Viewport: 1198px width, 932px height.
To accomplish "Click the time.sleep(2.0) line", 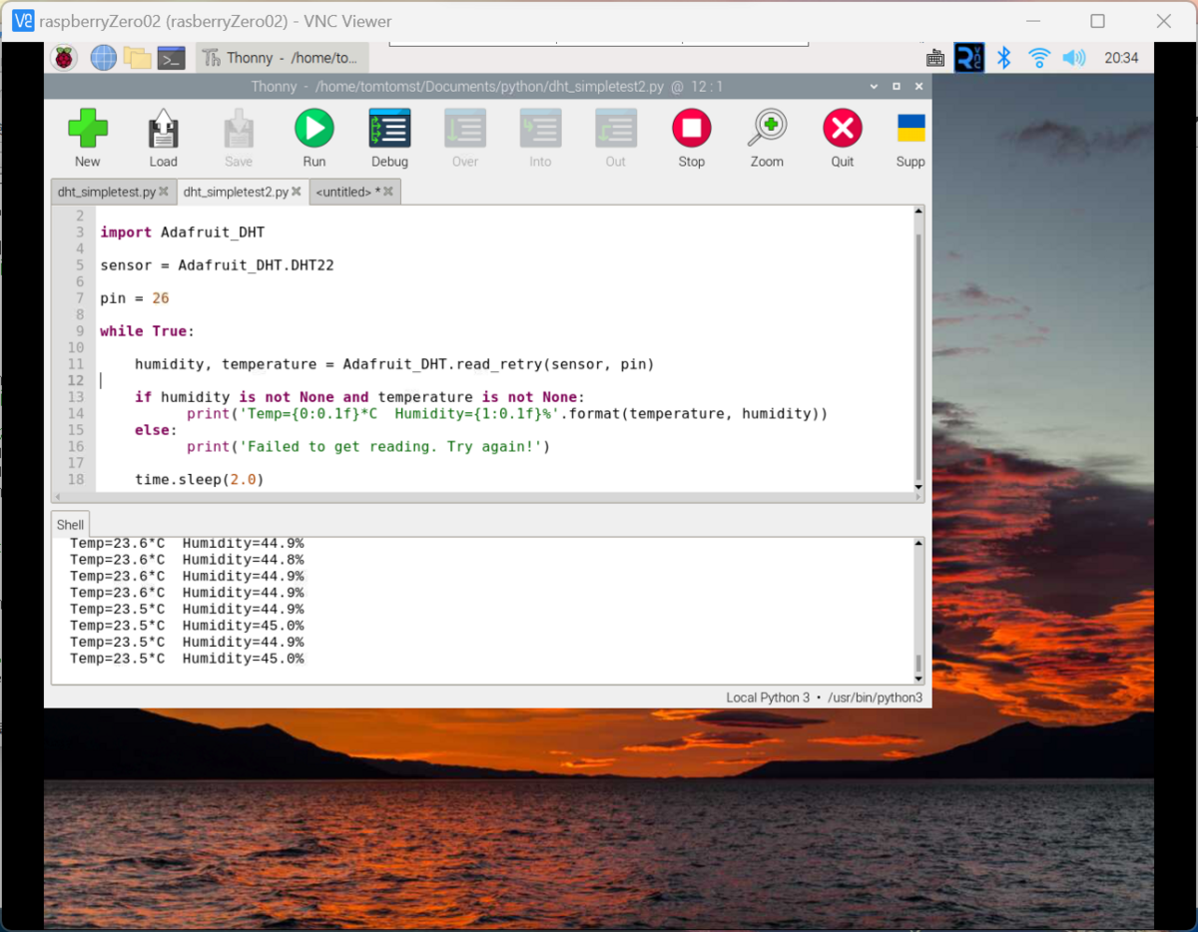I will [200, 480].
